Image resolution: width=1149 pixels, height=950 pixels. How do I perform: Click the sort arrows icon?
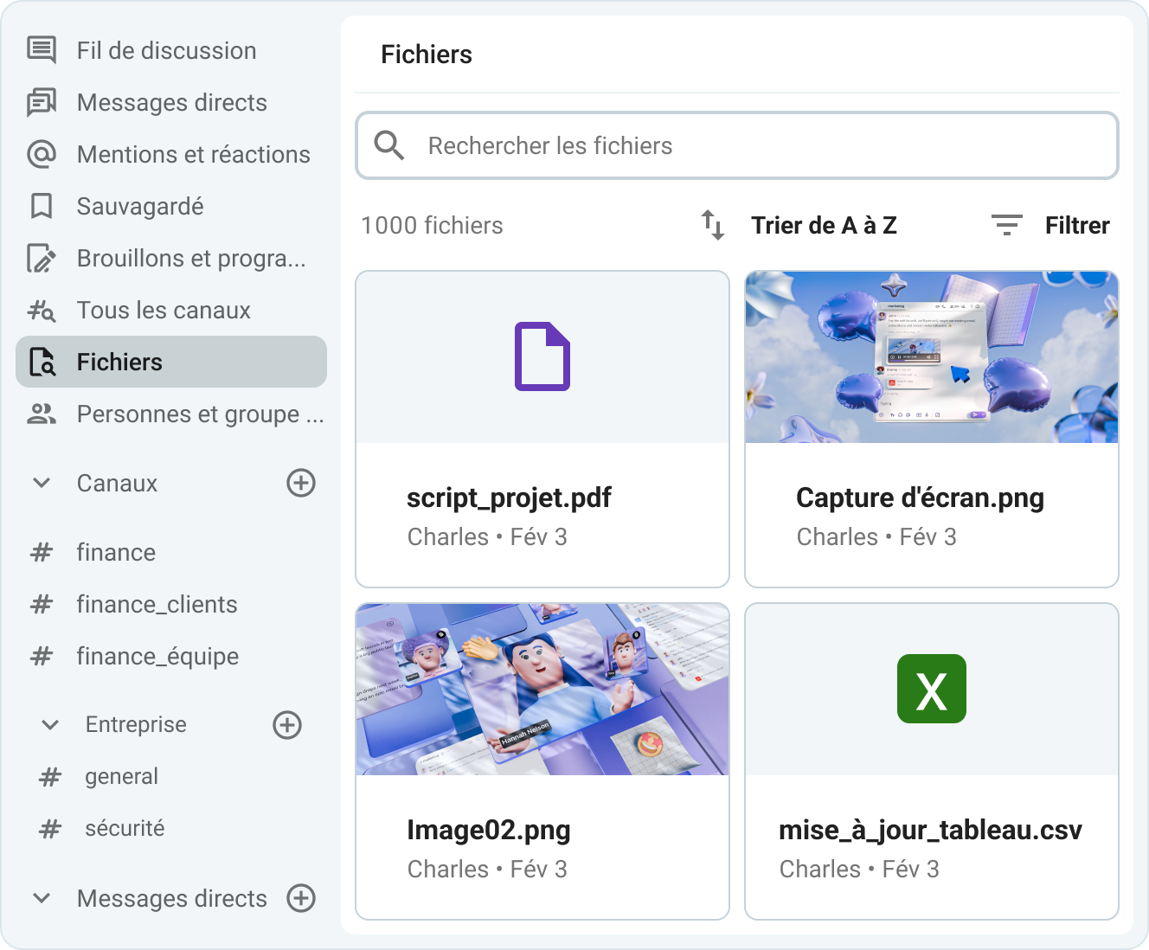711,225
